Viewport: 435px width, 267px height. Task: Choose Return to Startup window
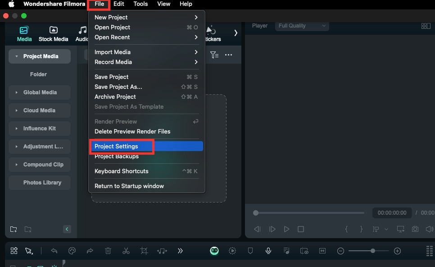pyautogui.click(x=146, y=186)
